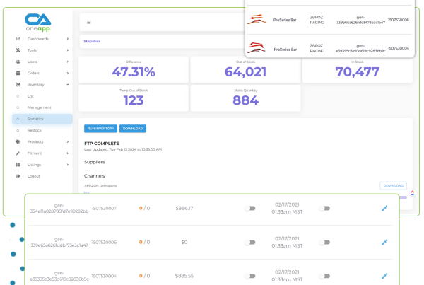The height and width of the screenshot is (285, 424).
Task: Click the Tools wrench icon in sidebar
Action: 18,50
